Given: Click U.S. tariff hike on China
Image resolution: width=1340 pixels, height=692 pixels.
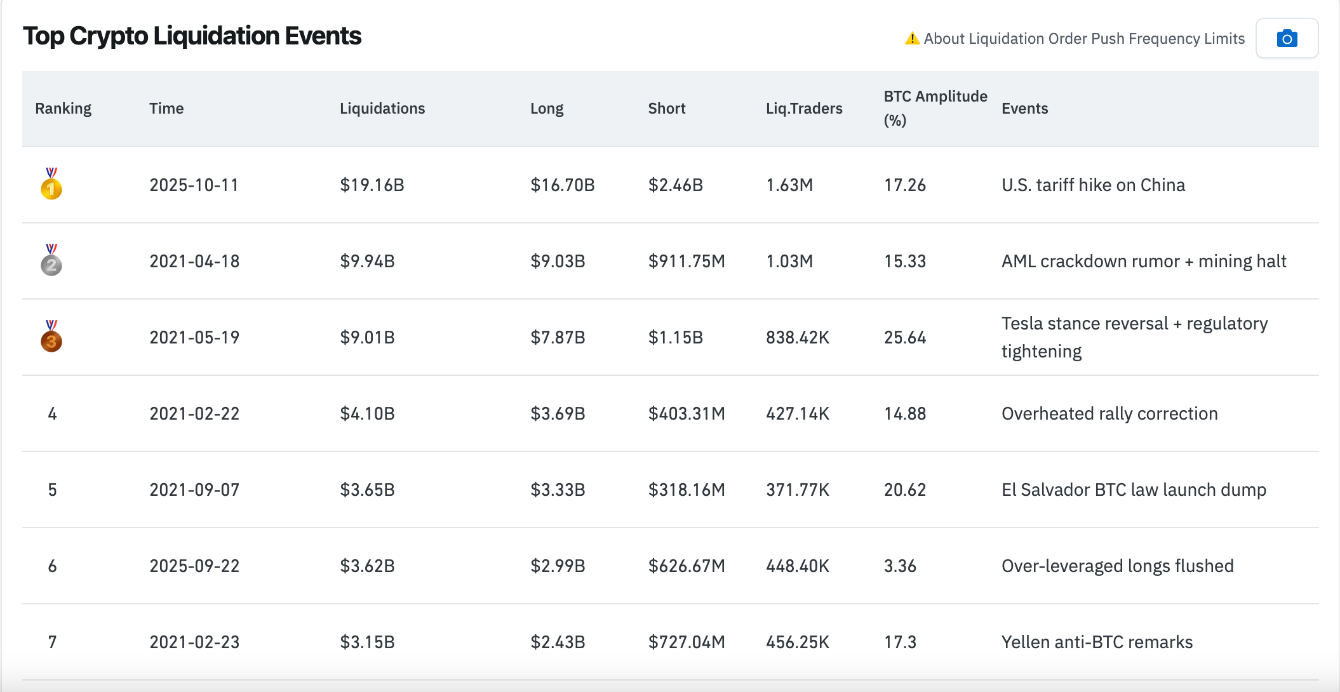Looking at the screenshot, I should pos(1094,185).
